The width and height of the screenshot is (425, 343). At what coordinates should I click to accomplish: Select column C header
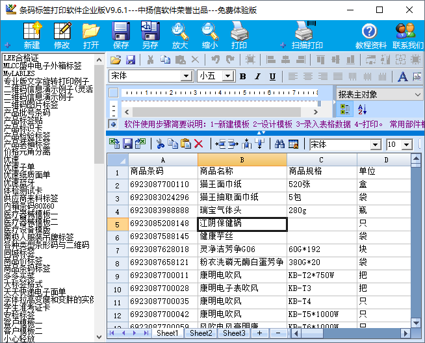click(322, 160)
